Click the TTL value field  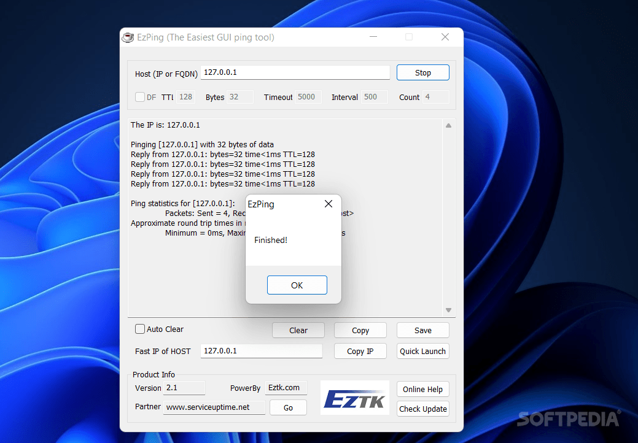click(x=185, y=97)
